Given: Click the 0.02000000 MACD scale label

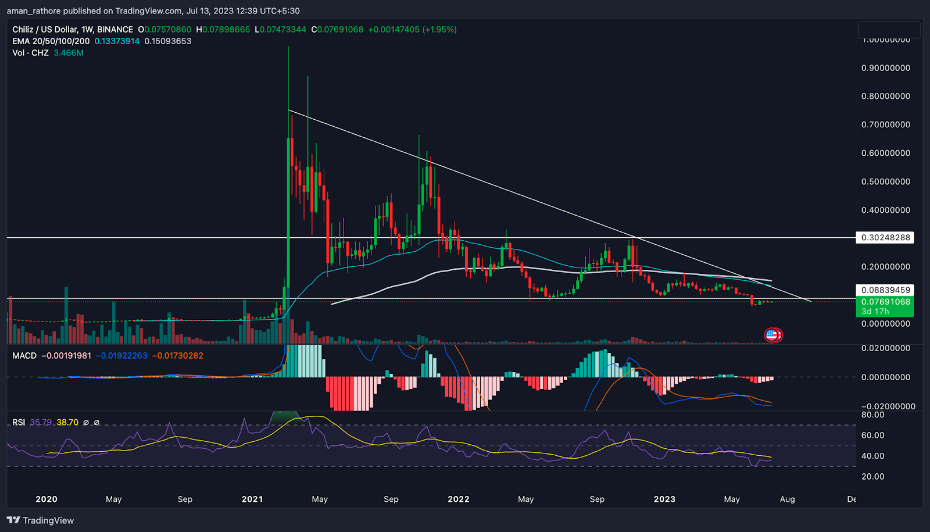Looking at the screenshot, I should coord(886,348).
